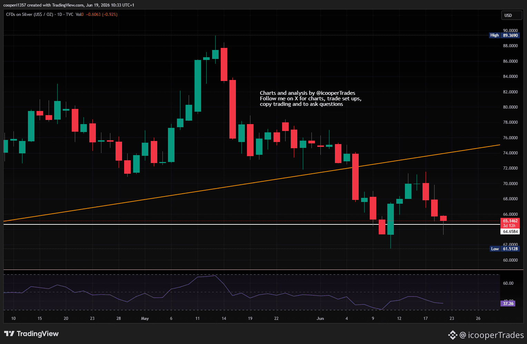Click the "Vol0" volume legend

pos(79,14)
